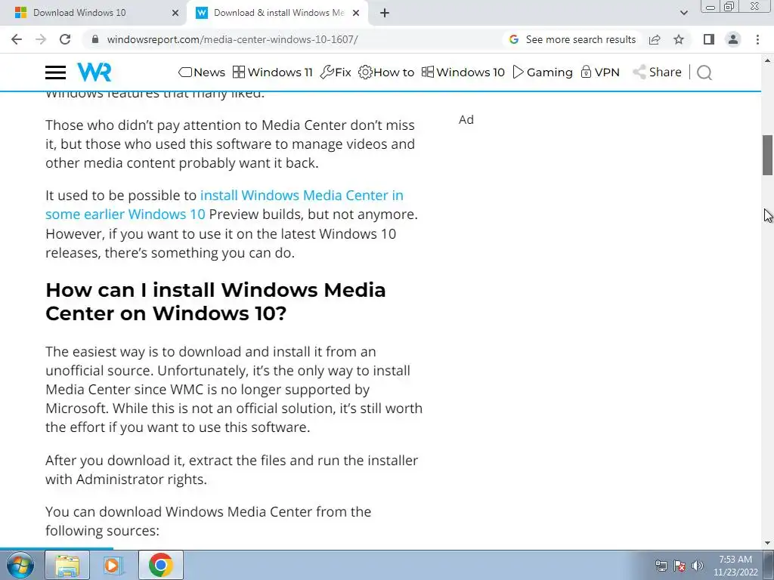Open the How to section
The image size is (774, 580).
(x=386, y=72)
